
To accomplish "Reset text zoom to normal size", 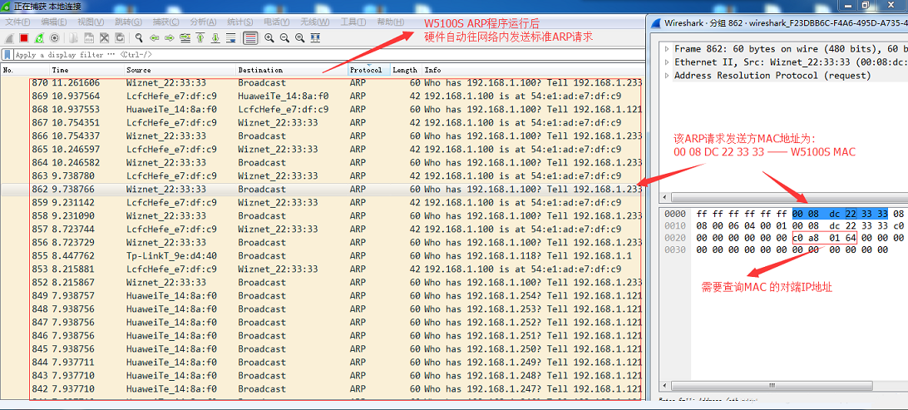I will [299, 38].
